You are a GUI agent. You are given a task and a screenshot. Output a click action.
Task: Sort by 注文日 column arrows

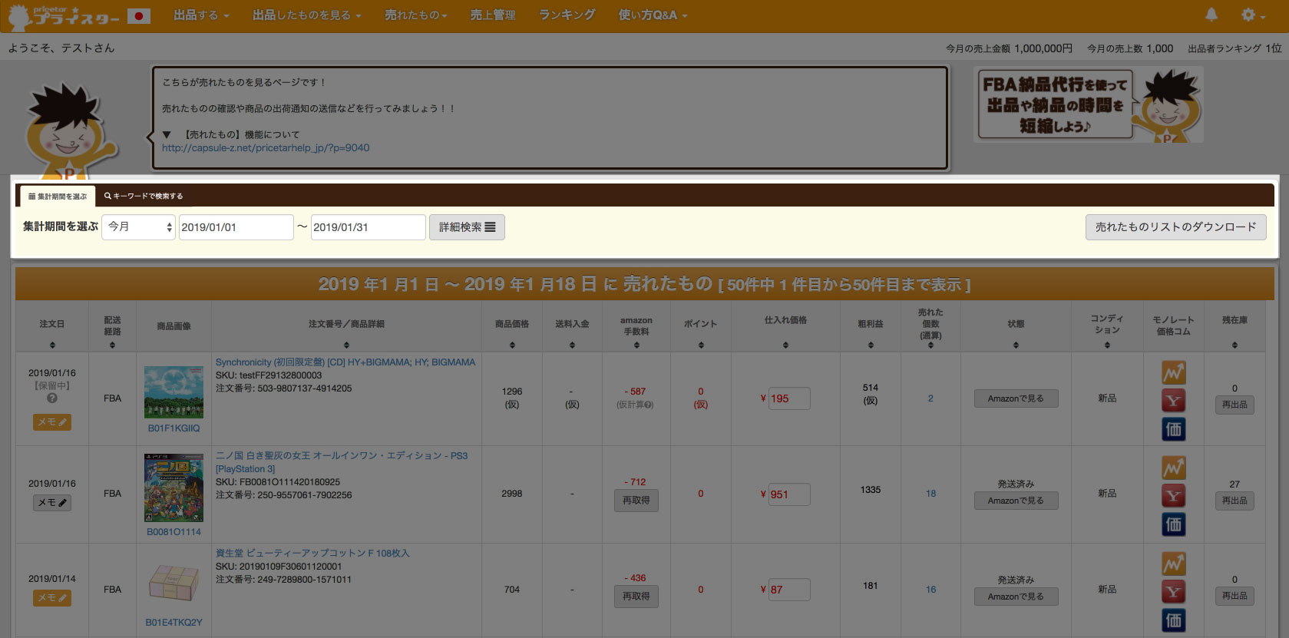point(52,345)
